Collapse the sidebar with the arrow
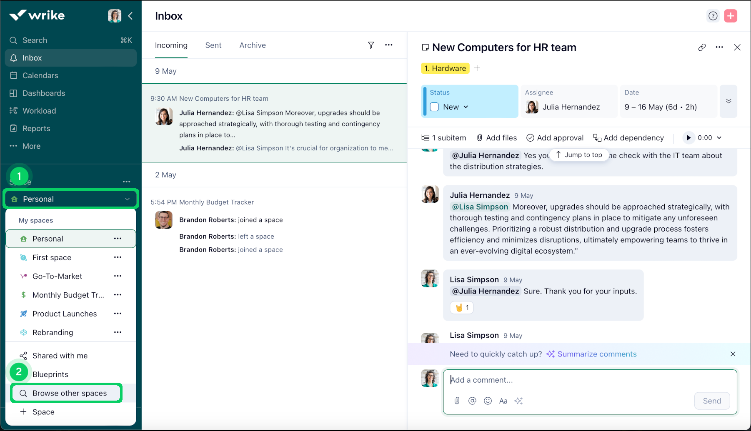Screen dimensions: 751x431 [x=130, y=16]
